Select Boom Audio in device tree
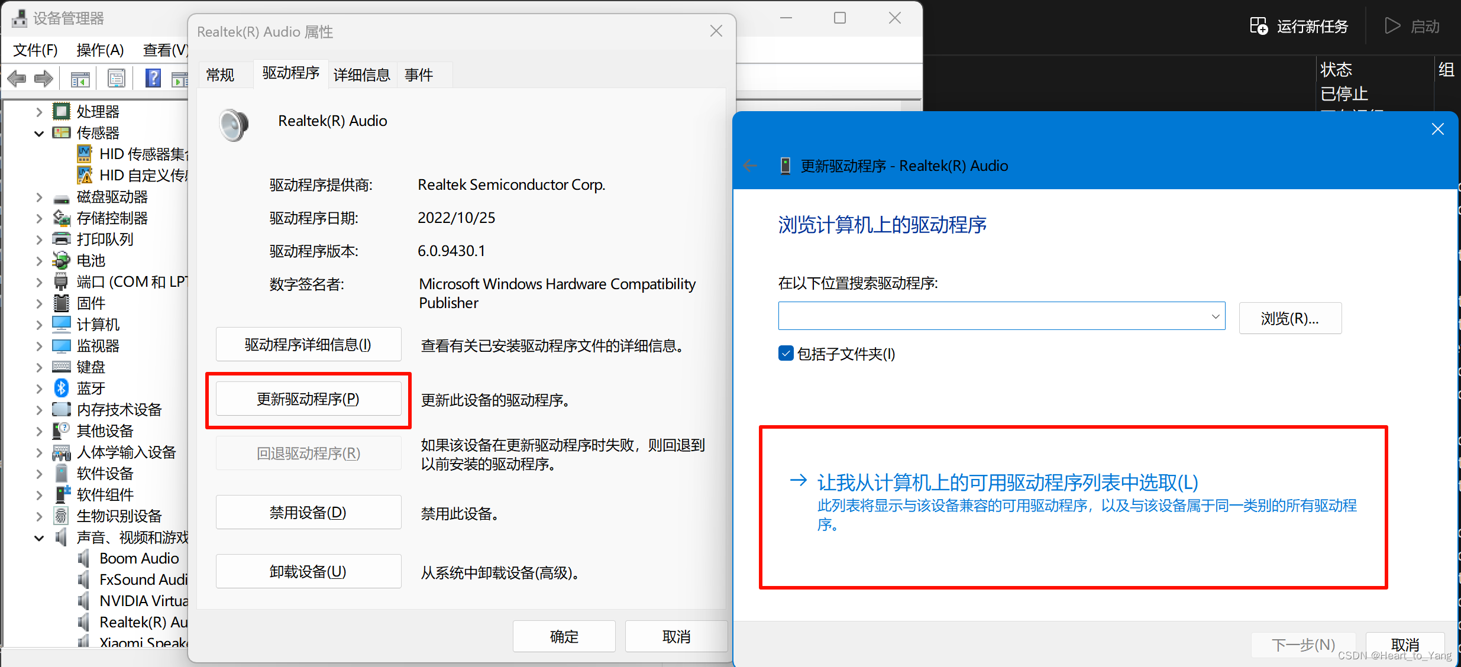This screenshot has width=1461, height=667. [139, 559]
